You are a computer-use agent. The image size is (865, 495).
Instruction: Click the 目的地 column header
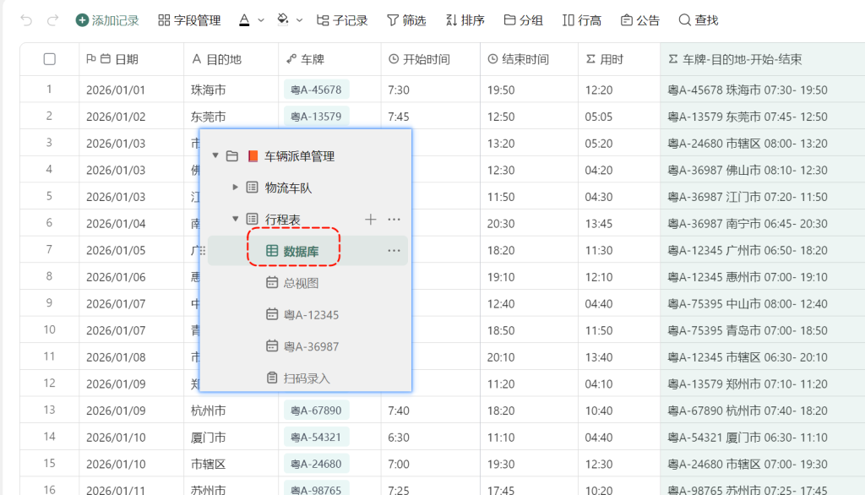click(x=231, y=59)
